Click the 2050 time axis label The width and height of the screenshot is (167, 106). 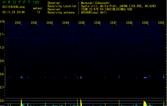pos(161,23)
